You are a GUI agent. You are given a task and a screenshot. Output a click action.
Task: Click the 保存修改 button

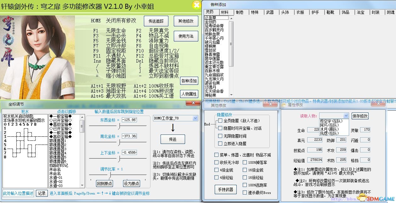[360, 116]
